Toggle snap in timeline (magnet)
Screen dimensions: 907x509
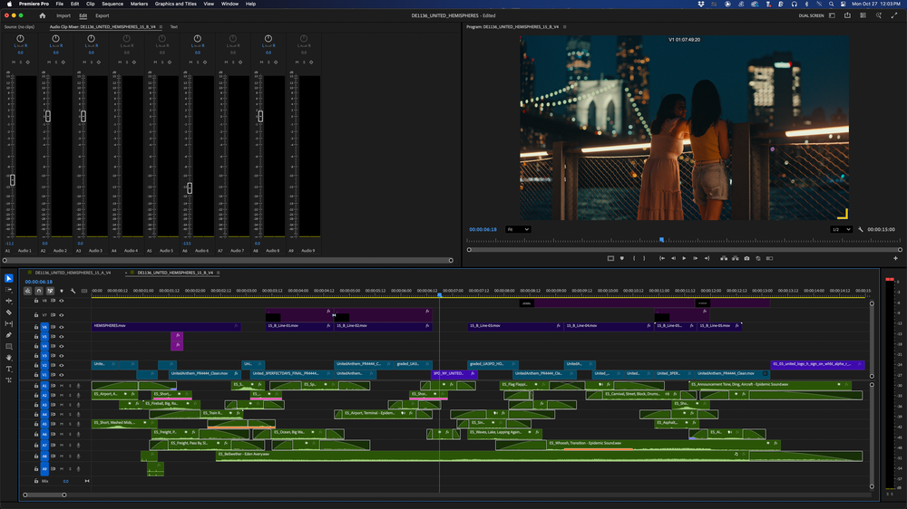coord(39,292)
